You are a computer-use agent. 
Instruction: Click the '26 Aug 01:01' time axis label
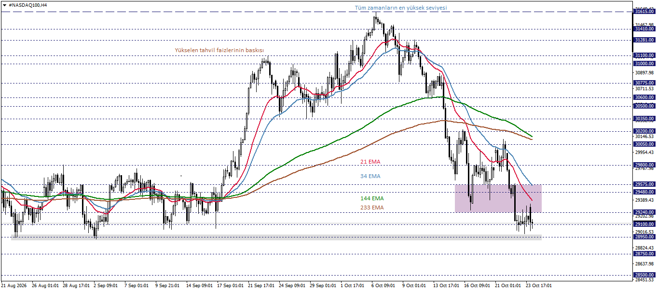pyautogui.click(x=45, y=286)
